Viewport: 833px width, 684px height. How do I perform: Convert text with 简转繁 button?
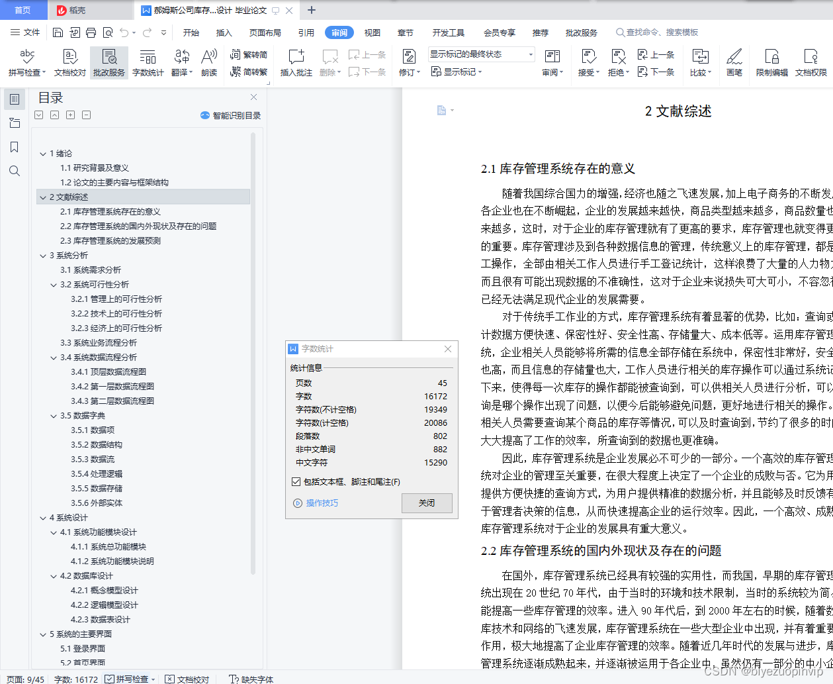[x=249, y=72]
